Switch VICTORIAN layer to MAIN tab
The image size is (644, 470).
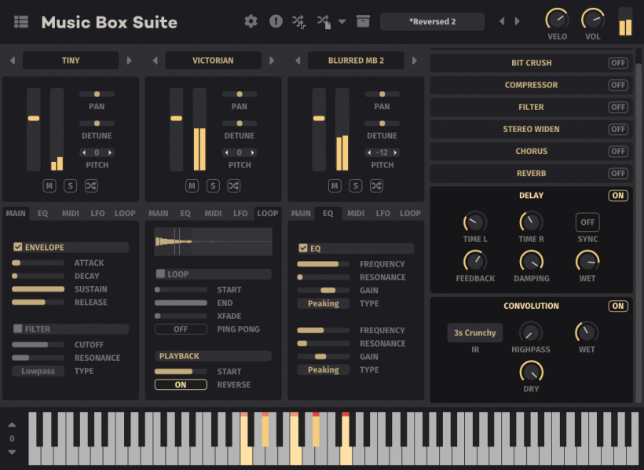(x=158, y=214)
